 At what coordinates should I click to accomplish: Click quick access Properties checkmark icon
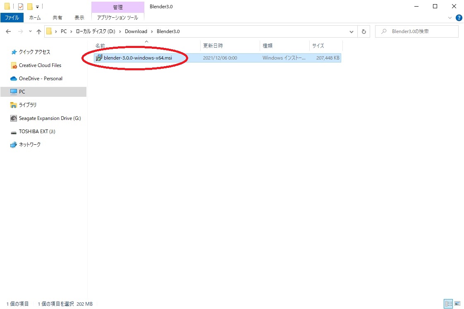pyautogui.click(x=21, y=7)
